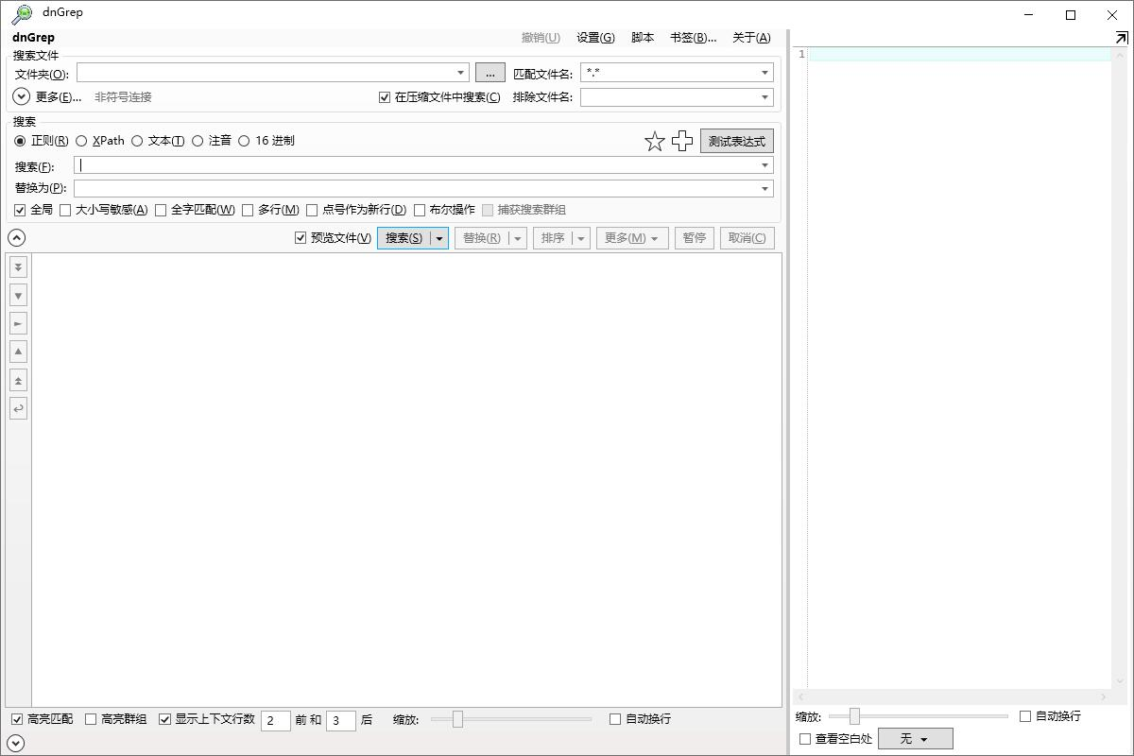Click the next-match down arrow icon
The width and height of the screenshot is (1134, 756).
pyautogui.click(x=18, y=296)
